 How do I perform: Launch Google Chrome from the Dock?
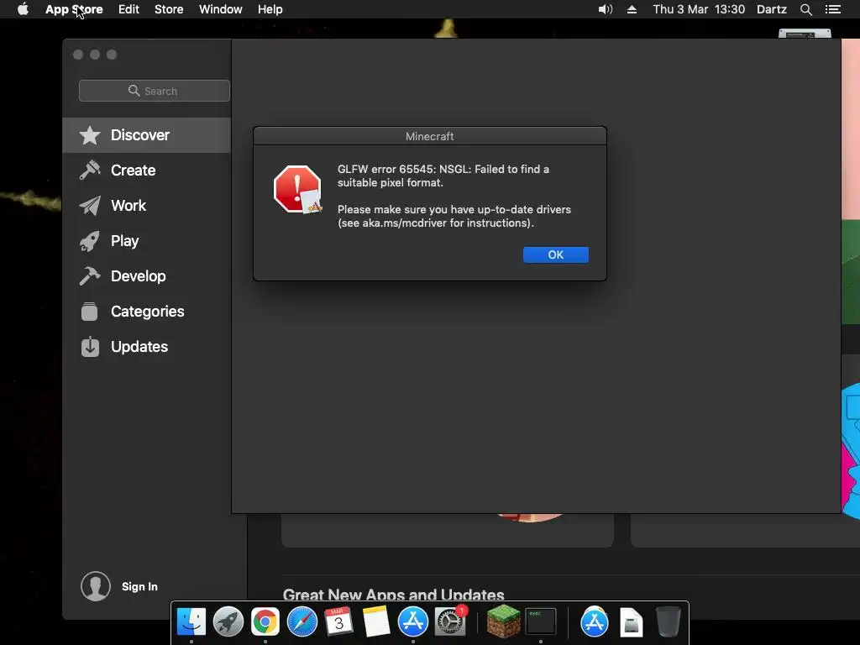[x=265, y=622]
